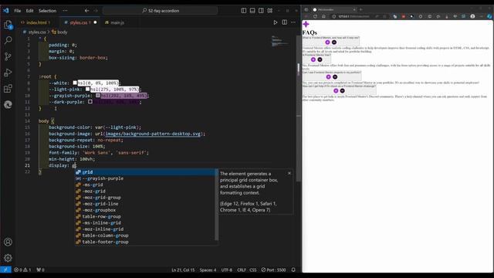Click UTF-8 encoding in status bar
This screenshot has height=278, width=494.
226,270
